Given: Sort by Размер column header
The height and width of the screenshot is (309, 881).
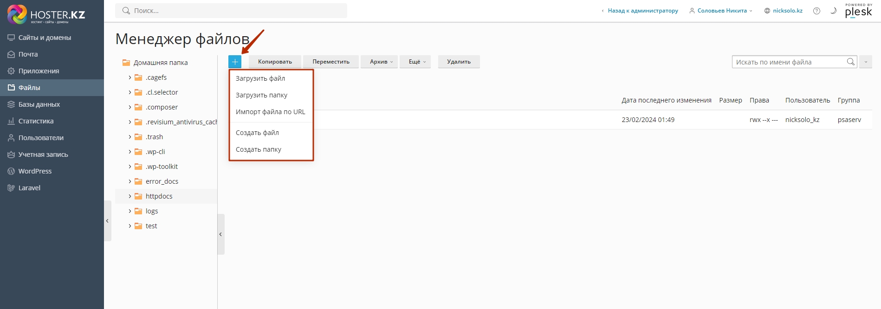Looking at the screenshot, I should pyautogui.click(x=731, y=100).
